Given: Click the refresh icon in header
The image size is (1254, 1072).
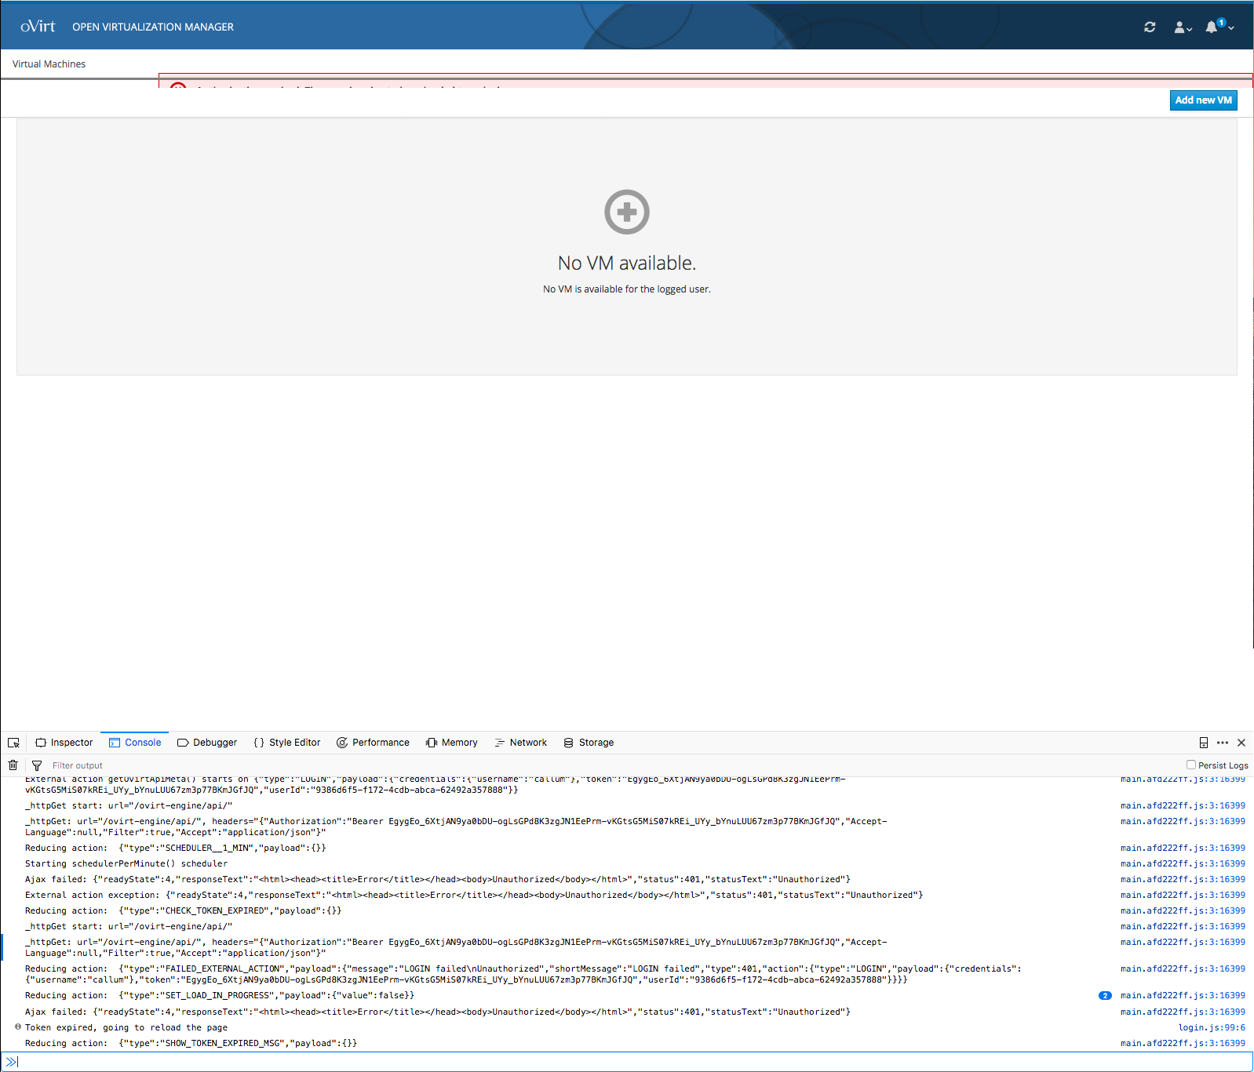Looking at the screenshot, I should pyautogui.click(x=1150, y=27).
